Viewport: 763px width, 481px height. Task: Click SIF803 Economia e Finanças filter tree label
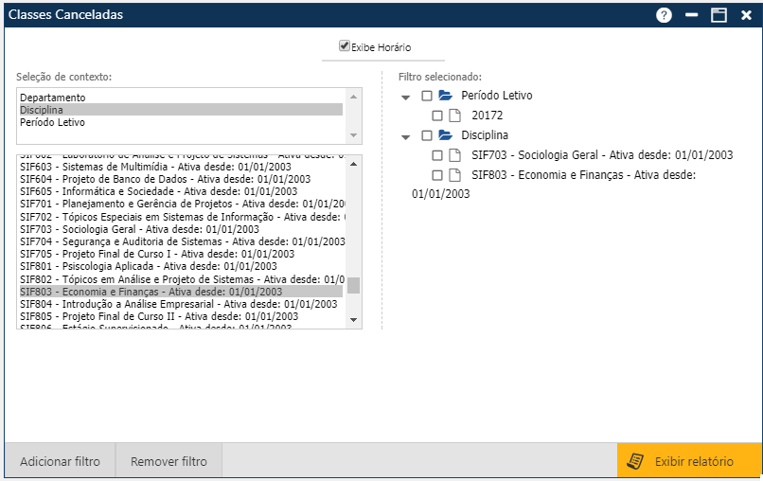(x=583, y=175)
